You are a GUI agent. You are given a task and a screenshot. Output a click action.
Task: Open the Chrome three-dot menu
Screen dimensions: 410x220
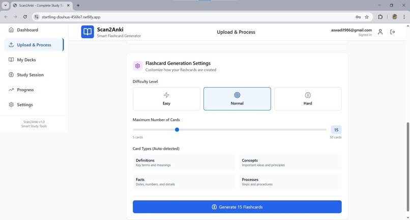tap(404, 17)
